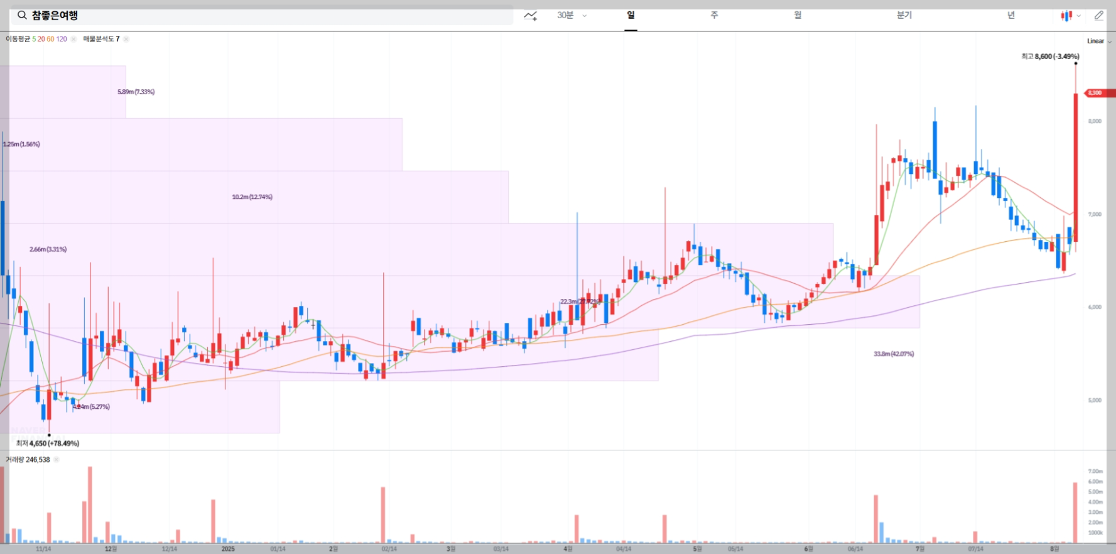Click the 5.89m (7.33%) volume profile label
This screenshot has width=1116, height=554.
pos(136,92)
